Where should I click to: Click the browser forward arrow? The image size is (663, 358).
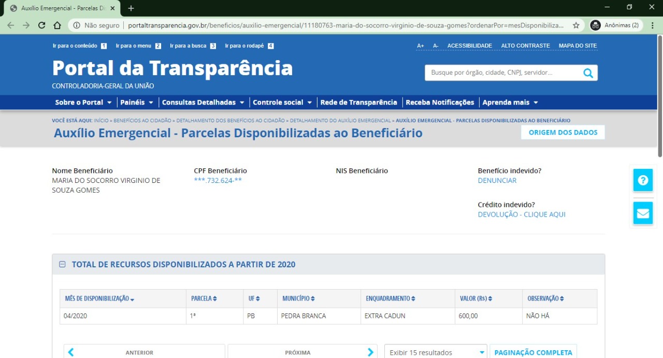[x=26, y=25]
